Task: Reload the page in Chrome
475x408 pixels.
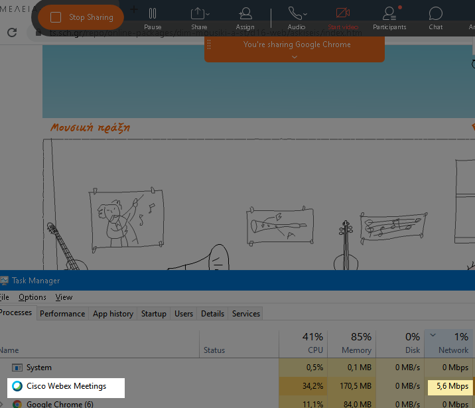Action: click(x=12, y=33)
